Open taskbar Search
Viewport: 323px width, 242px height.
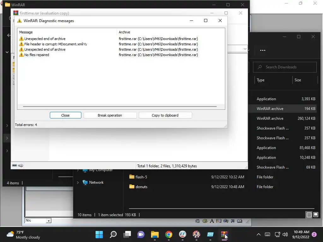113,234
